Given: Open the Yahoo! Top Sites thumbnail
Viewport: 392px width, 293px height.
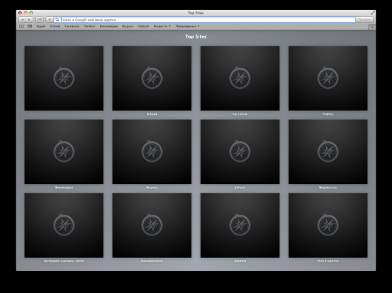Looking at the screenshot, I should [240, 151].
